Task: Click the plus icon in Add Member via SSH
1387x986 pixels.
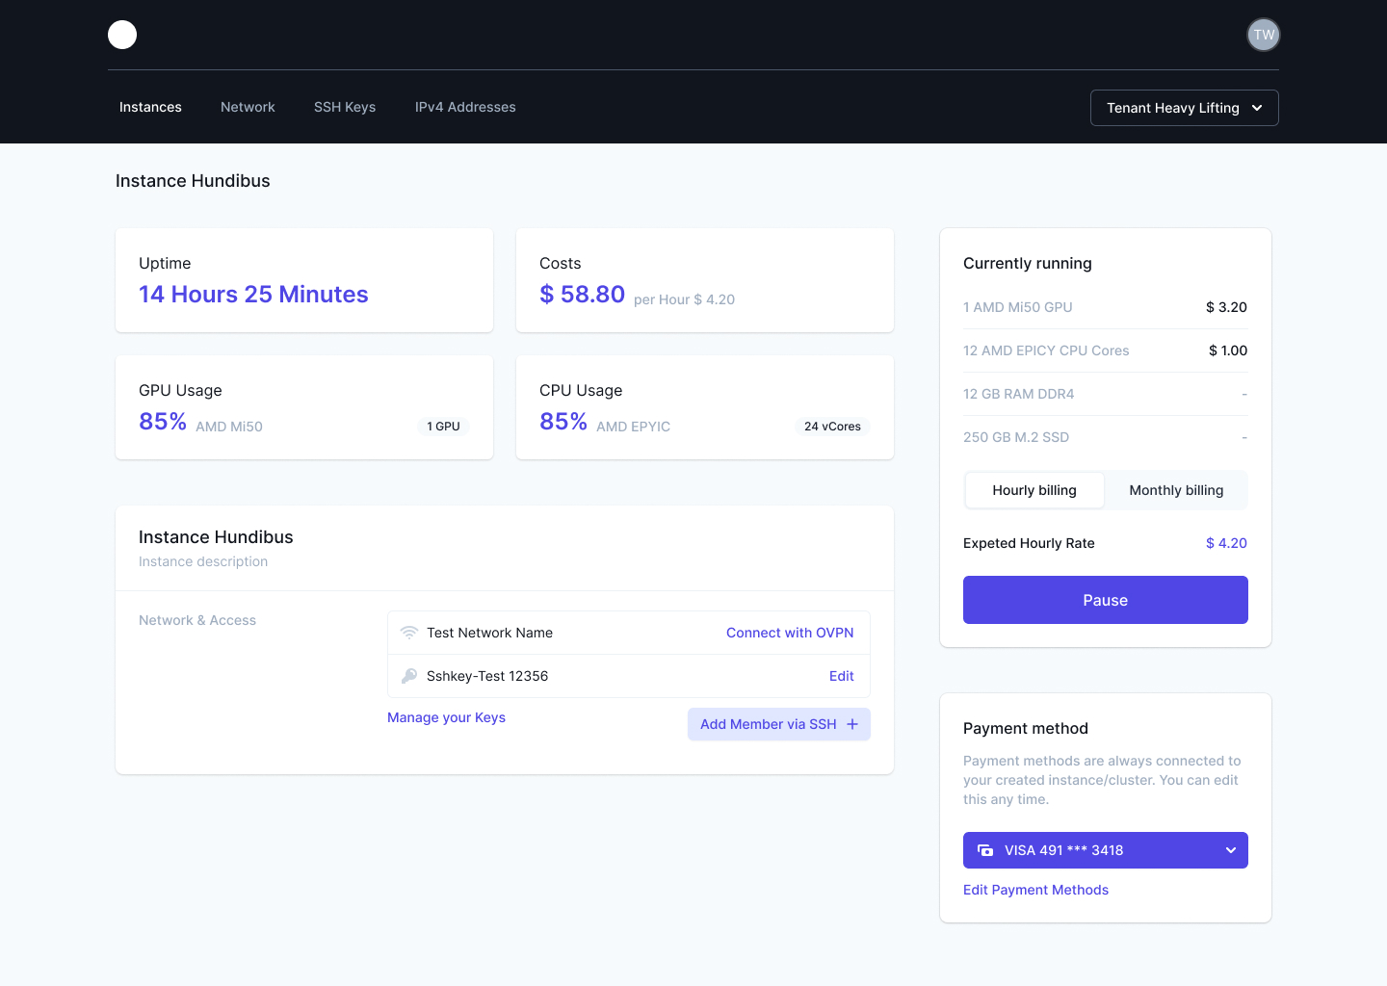Action: point(852,724)
